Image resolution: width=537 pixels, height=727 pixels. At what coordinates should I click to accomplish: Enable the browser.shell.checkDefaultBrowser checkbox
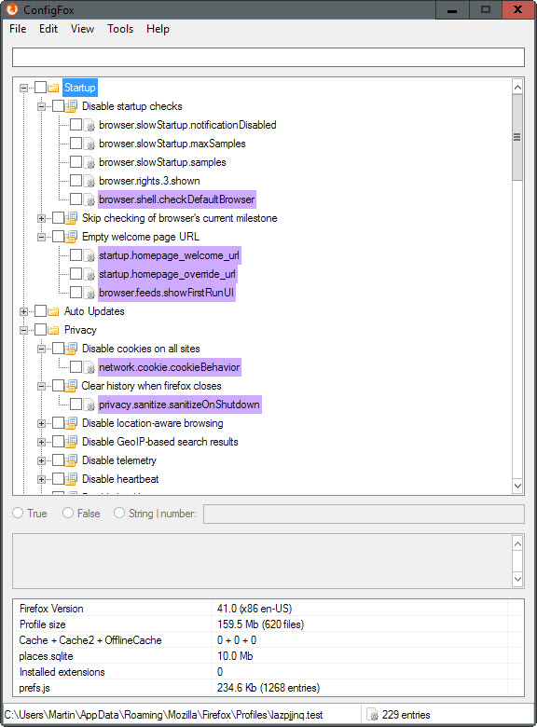coord(76,199)
